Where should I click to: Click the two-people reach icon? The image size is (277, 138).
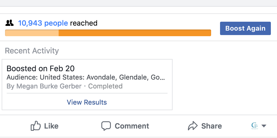coord(9,23)
